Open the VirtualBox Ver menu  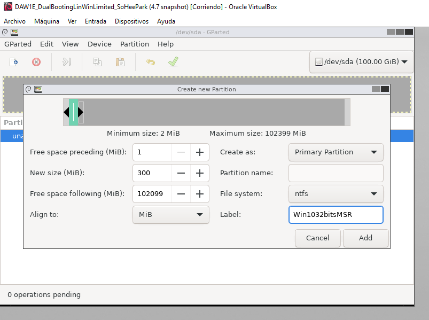coord(72,21)
